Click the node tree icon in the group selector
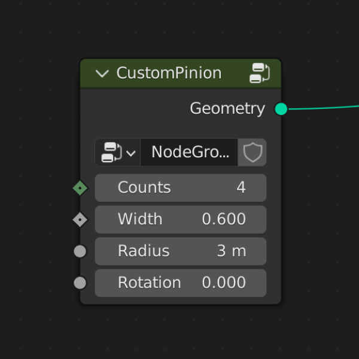359x359 pixels. point(111,152)
